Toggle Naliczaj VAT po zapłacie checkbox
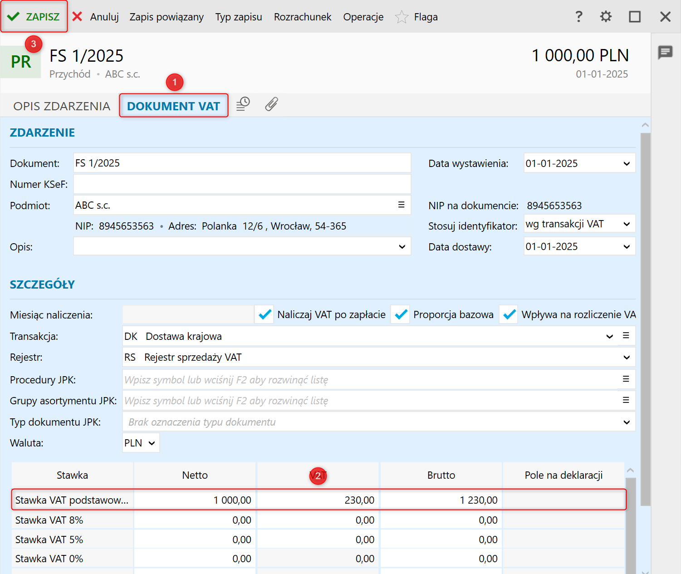The width and height of the screenshot is (681, 574). pos(265,314)
